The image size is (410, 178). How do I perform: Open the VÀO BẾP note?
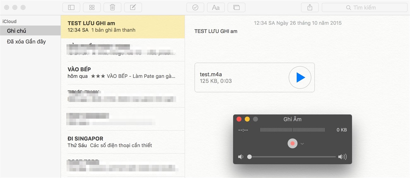coord(123,73)
